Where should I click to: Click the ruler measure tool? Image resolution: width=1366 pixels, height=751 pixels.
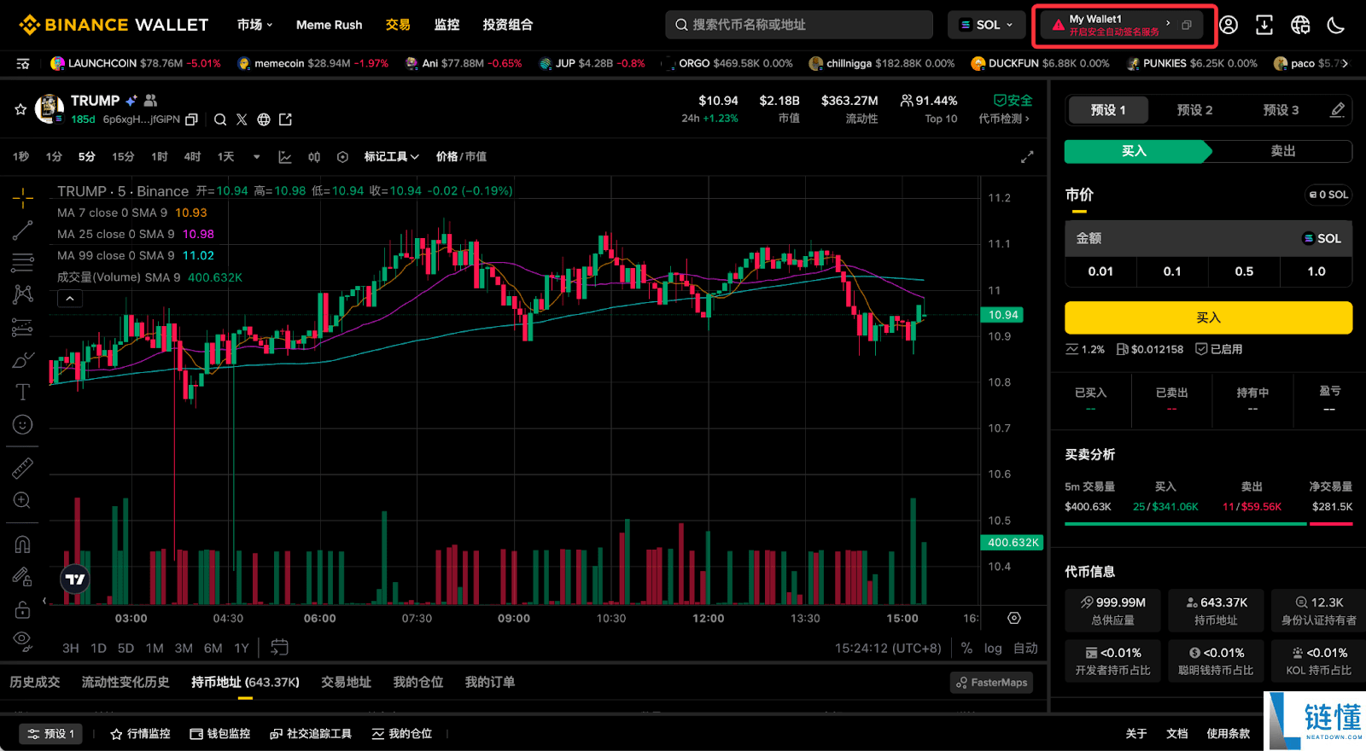click(x=23, y=468)
